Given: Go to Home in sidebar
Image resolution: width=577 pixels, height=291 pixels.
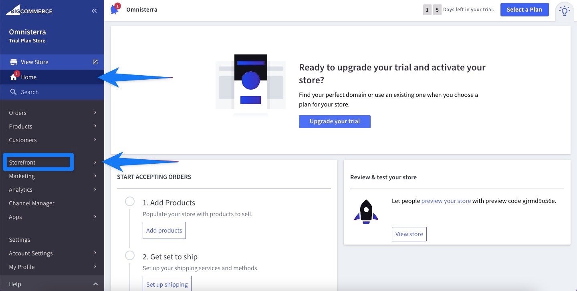Looking at the screenshot, I should pyautogui.click(x=52, y=77).
